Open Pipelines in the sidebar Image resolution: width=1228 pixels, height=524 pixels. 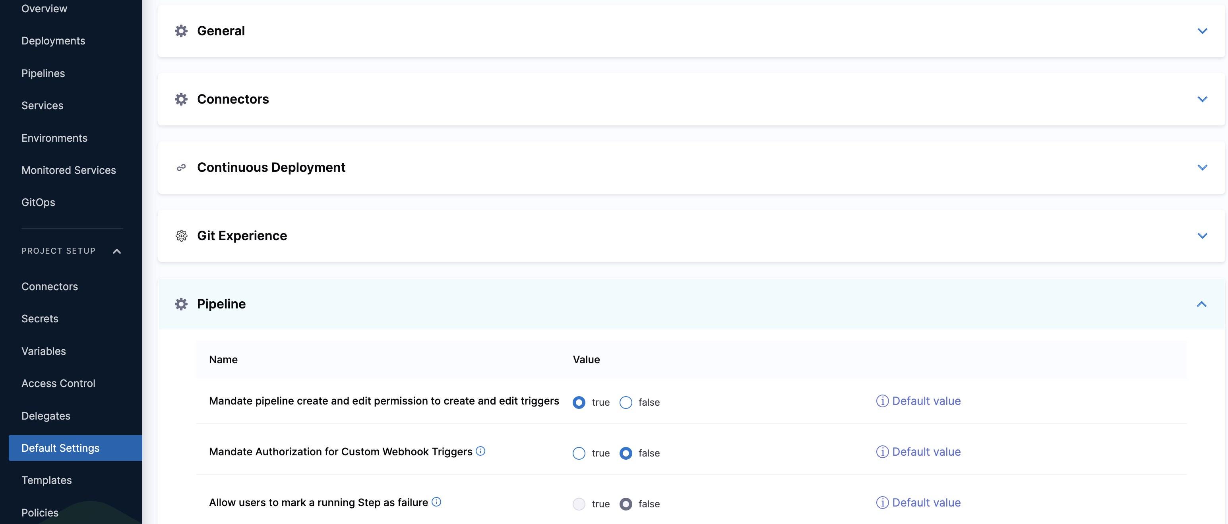[x=43, y=73]
